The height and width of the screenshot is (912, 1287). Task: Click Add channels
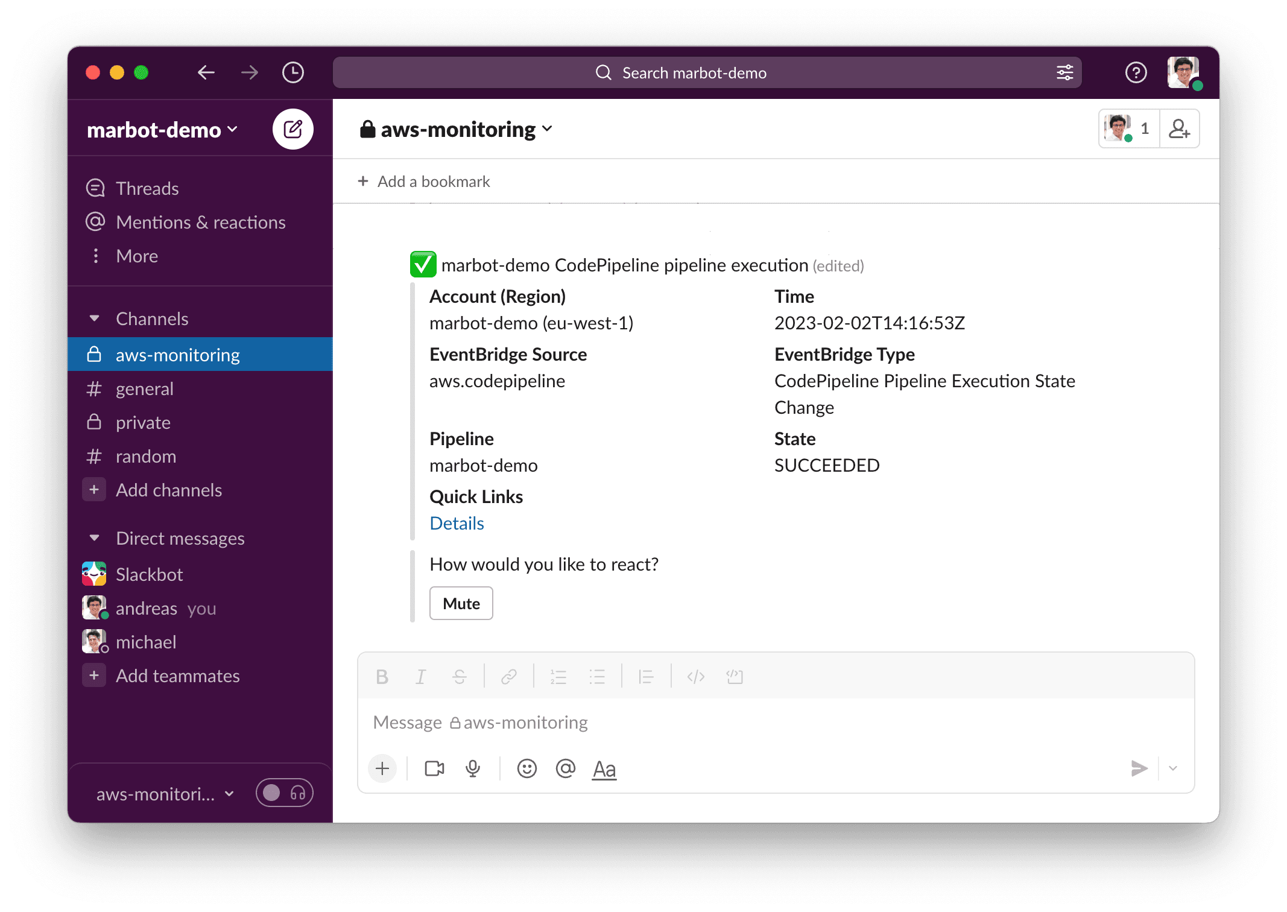[200, 490]
